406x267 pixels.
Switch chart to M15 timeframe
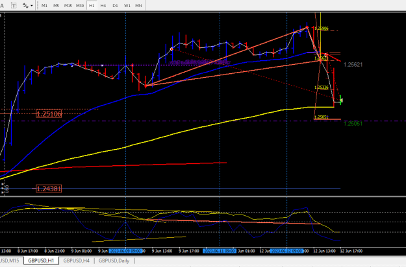pyautogui.click(x=68, y=5)
